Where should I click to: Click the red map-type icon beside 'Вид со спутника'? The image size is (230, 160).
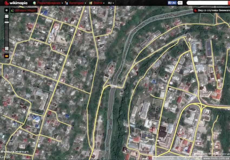point(195,10)
